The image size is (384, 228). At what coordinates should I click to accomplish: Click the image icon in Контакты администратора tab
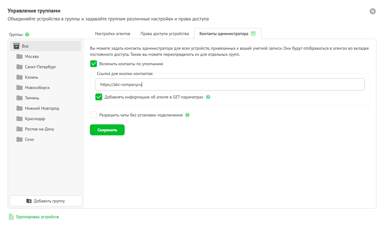point(253,34)
